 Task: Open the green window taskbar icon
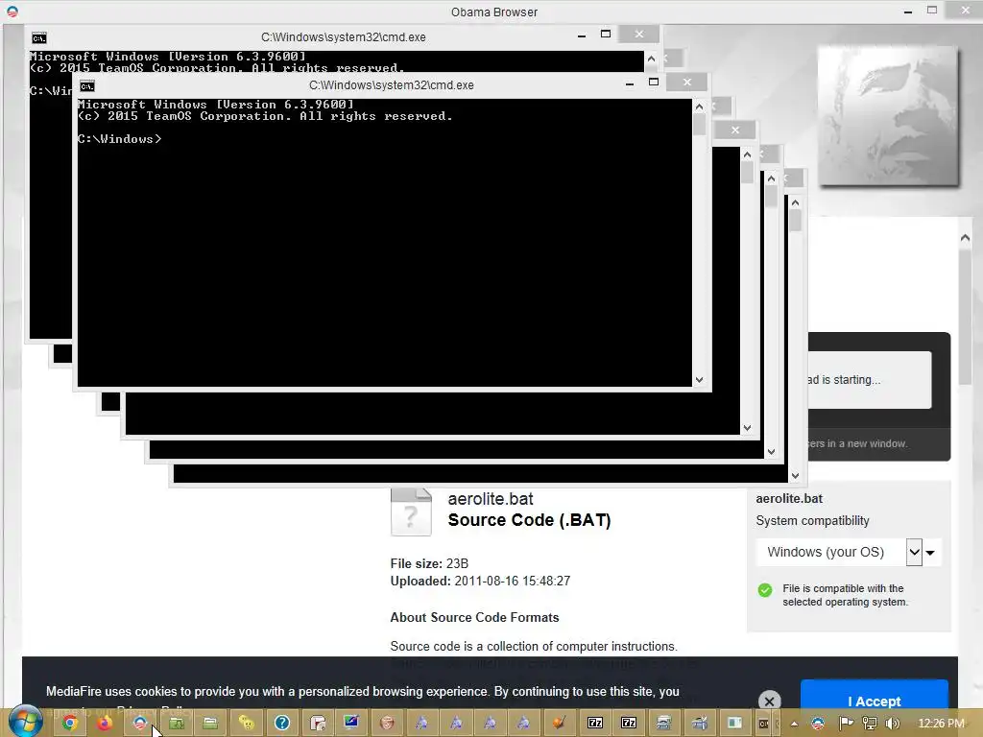(x=734, y=724)
